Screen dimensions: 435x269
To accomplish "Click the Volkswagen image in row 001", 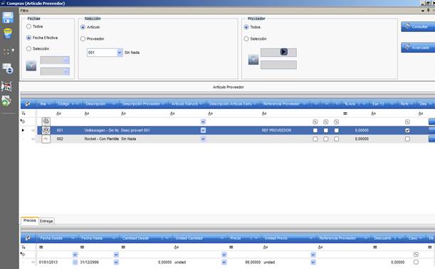I will [46, 130].
